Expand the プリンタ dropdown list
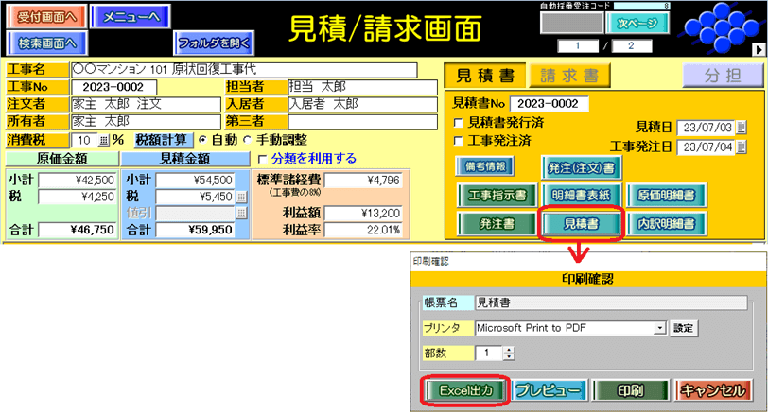Image resolution: width=768 pixels, height=414 pixels. [658, 328]
